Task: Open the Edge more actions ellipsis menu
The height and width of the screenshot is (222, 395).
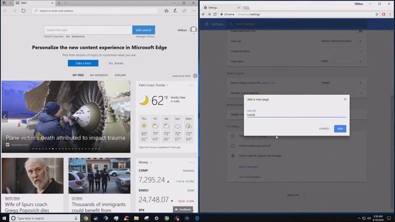Action: [x=193, y=11]
